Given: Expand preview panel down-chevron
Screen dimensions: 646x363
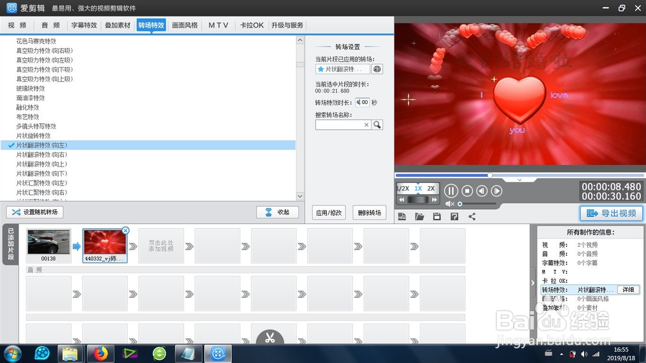Looking at the screenshot, I should pyautogui.click(x=519, y=180).
